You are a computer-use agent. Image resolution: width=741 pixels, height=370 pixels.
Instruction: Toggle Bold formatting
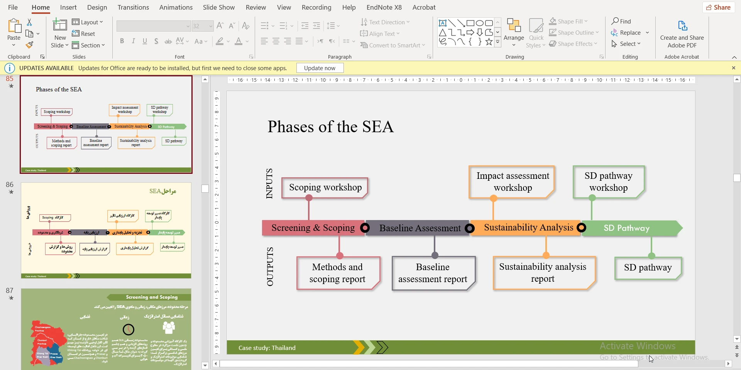pos(122,41)
